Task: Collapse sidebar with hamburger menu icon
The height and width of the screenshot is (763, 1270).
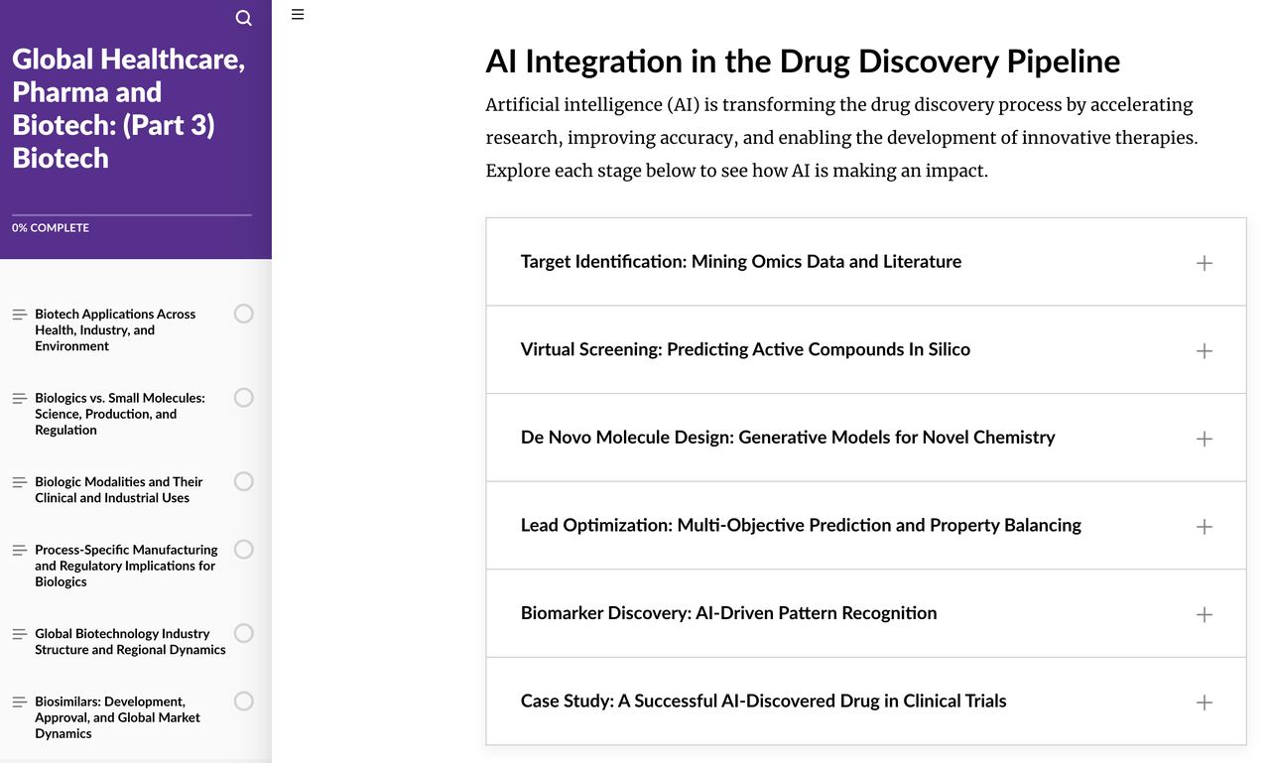Action: point(298,14)
